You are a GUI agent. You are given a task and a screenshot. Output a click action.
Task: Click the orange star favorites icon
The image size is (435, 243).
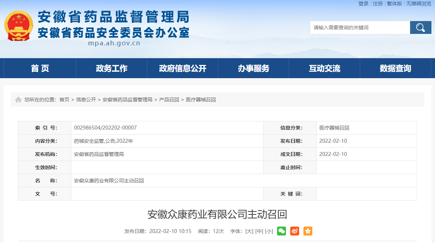coord(308,231)
